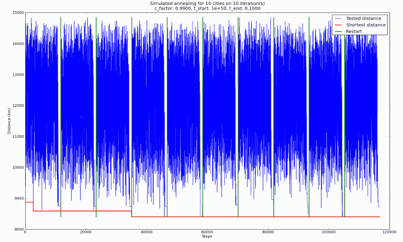This screenshot has width=403, height=242.
Task: Click the "Simulated annealing for 10 cities" title line
Action: (207, 3)
